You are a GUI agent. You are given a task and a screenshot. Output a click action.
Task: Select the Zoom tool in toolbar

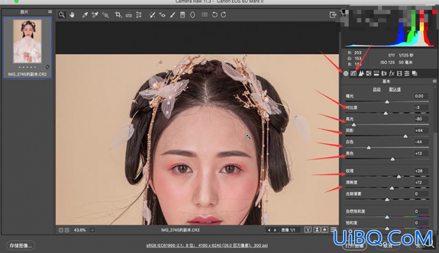tap(62, 15)
